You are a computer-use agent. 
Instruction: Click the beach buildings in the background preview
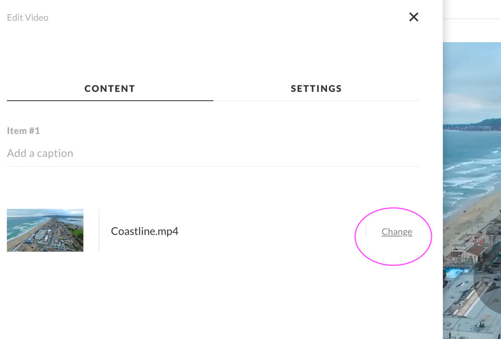[x=476, y=256]
